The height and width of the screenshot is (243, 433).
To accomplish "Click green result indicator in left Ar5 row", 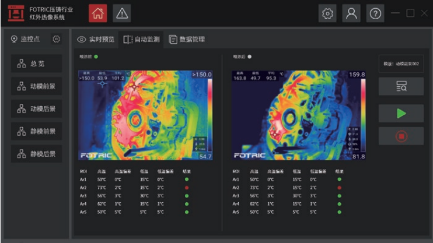I will tap(187, 212).
